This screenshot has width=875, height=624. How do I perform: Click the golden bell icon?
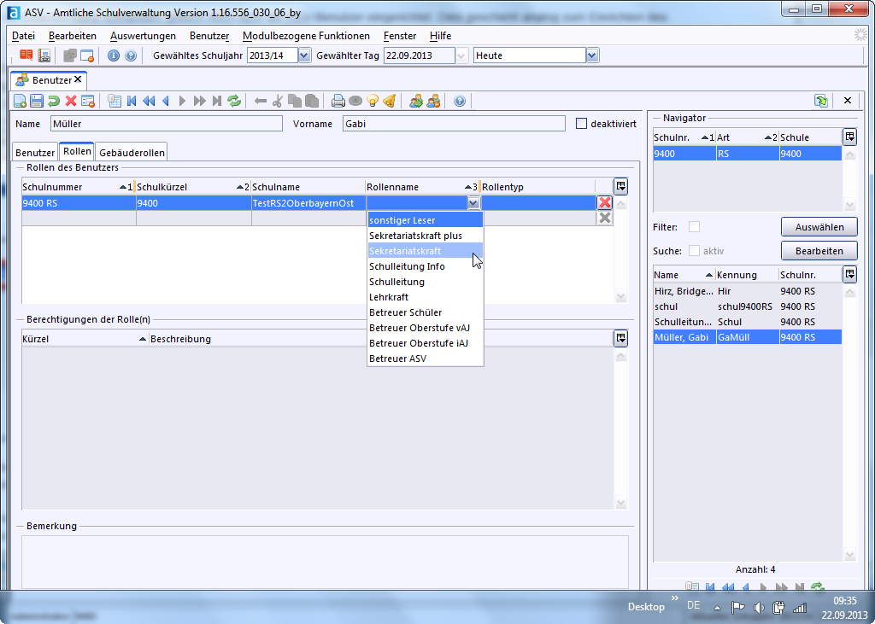[390, 101]
